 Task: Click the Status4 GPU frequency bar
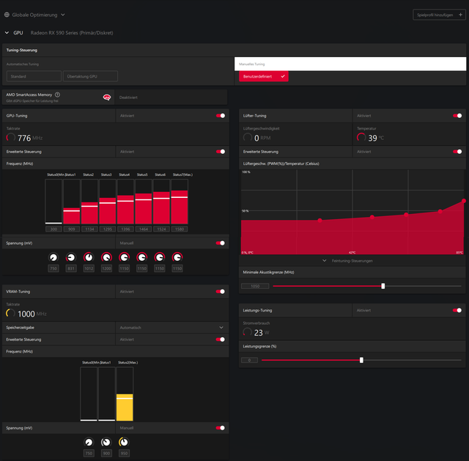point(125,202)
